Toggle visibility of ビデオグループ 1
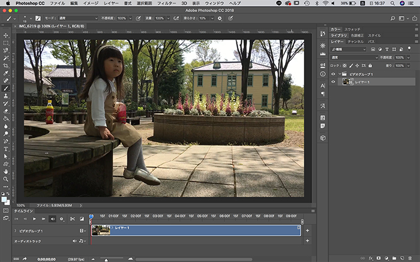 (x=333, y=74)
